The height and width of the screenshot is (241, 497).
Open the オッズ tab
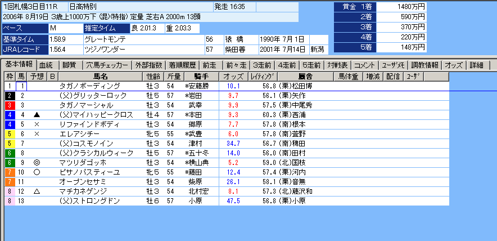[453, 65]
